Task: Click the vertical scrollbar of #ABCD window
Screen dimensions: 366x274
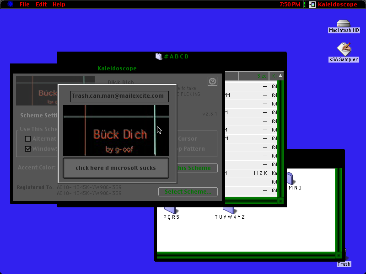Action: coord(280,139)
